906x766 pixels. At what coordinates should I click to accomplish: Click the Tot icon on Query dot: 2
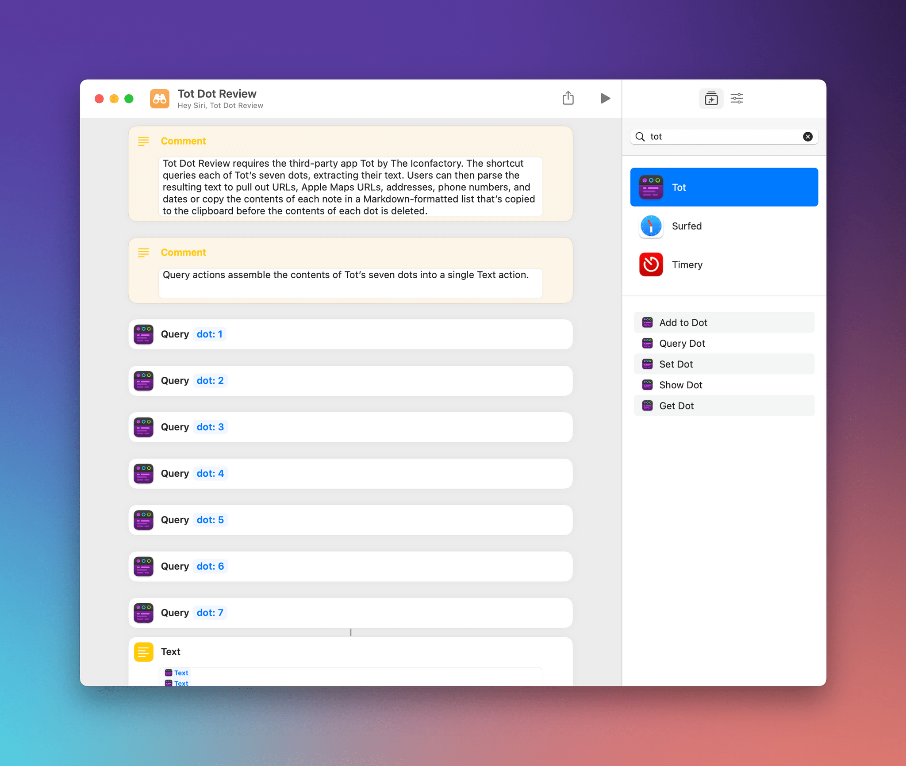tap(144, 381)
